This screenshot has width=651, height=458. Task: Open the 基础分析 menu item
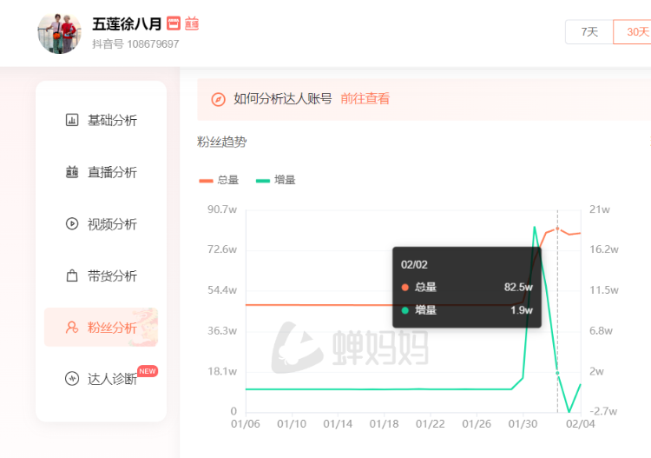[x=112, y=121]
